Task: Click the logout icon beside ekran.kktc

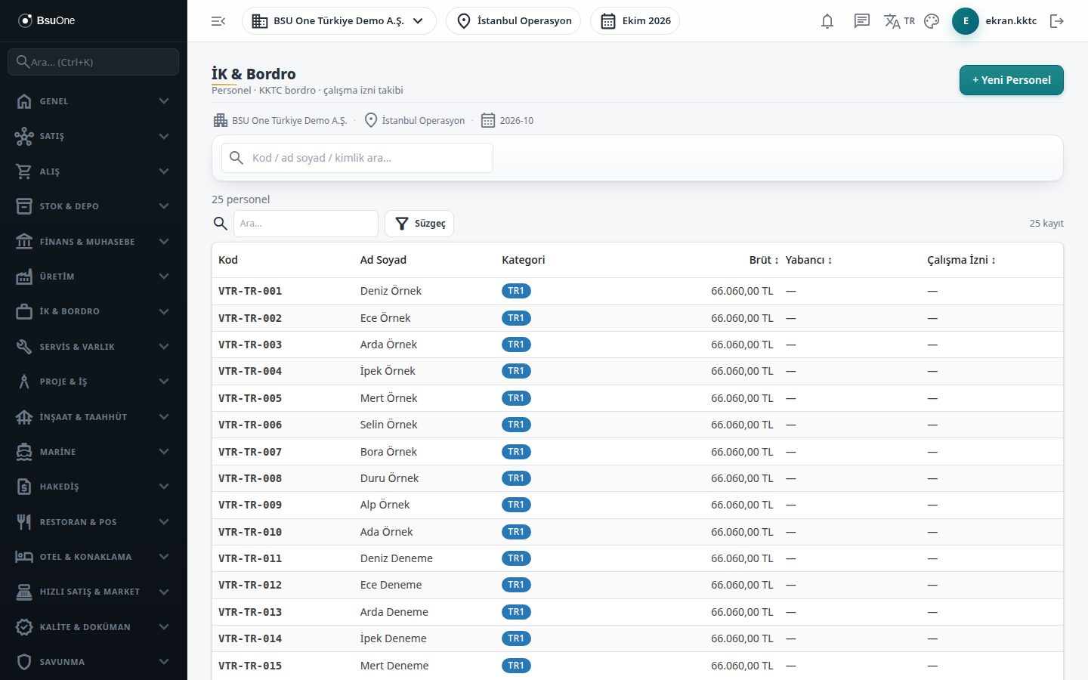Action: pyautogui.click(x=1057, y=21)
